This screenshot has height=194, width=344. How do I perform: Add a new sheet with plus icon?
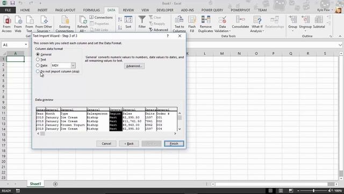[x=55, y=184]
